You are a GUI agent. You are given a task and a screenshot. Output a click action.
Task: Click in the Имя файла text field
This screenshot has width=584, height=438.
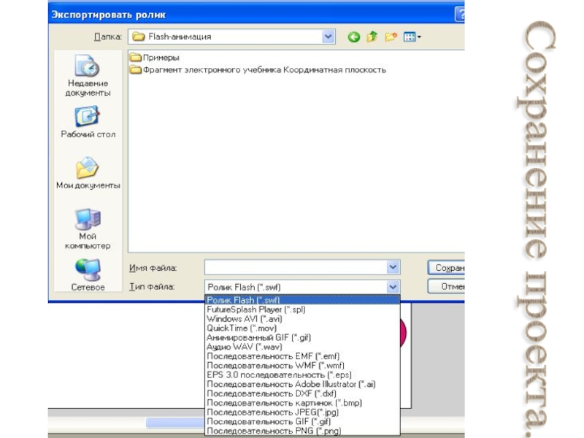(x=296, y=267)
